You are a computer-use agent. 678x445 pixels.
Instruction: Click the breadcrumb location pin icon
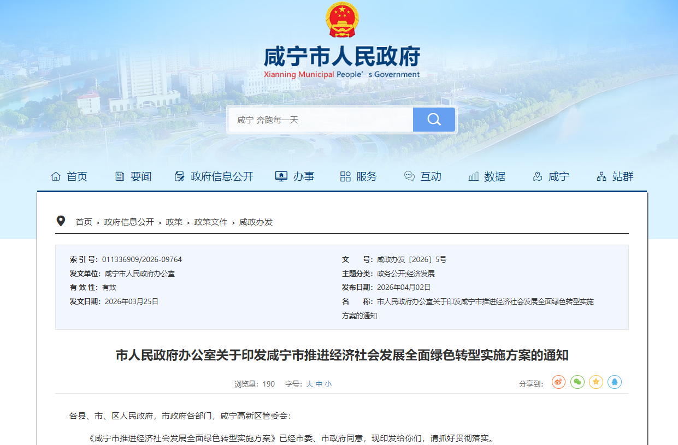(x=61, y=221)
